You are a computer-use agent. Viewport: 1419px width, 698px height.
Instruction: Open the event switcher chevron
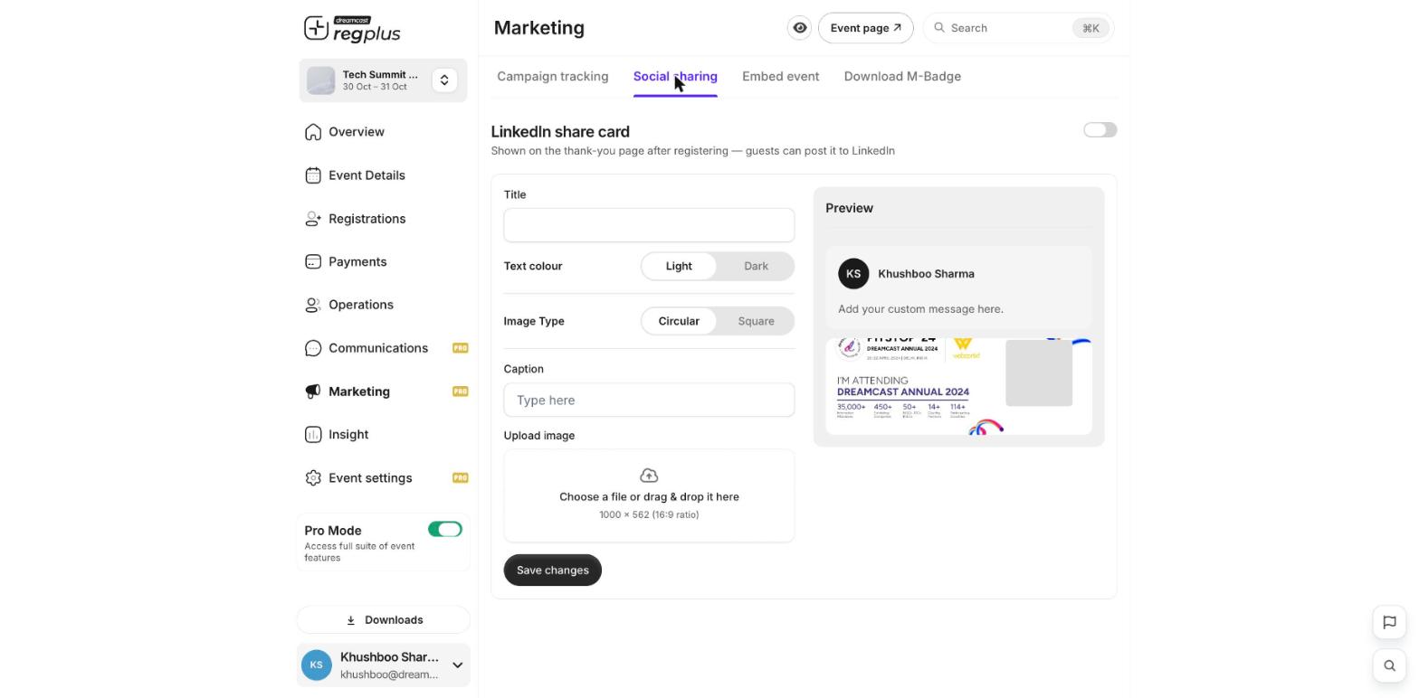coord(444,80)
